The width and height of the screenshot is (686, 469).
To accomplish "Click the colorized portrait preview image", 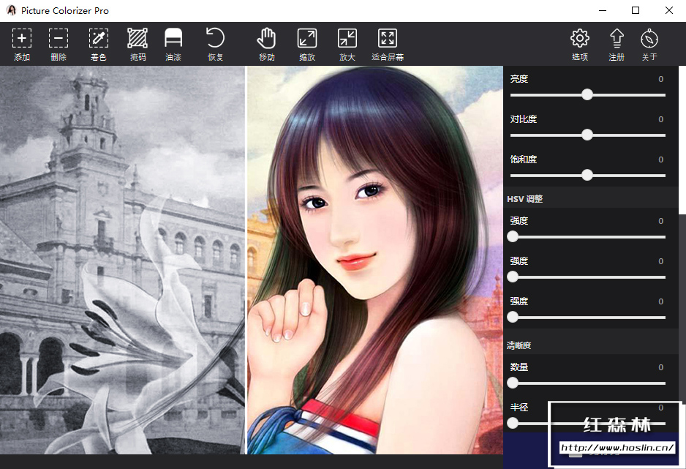I will [375, 260].
